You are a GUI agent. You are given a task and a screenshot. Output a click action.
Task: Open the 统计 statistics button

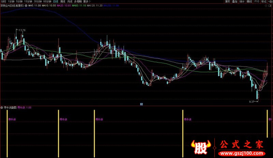(242, 2)
